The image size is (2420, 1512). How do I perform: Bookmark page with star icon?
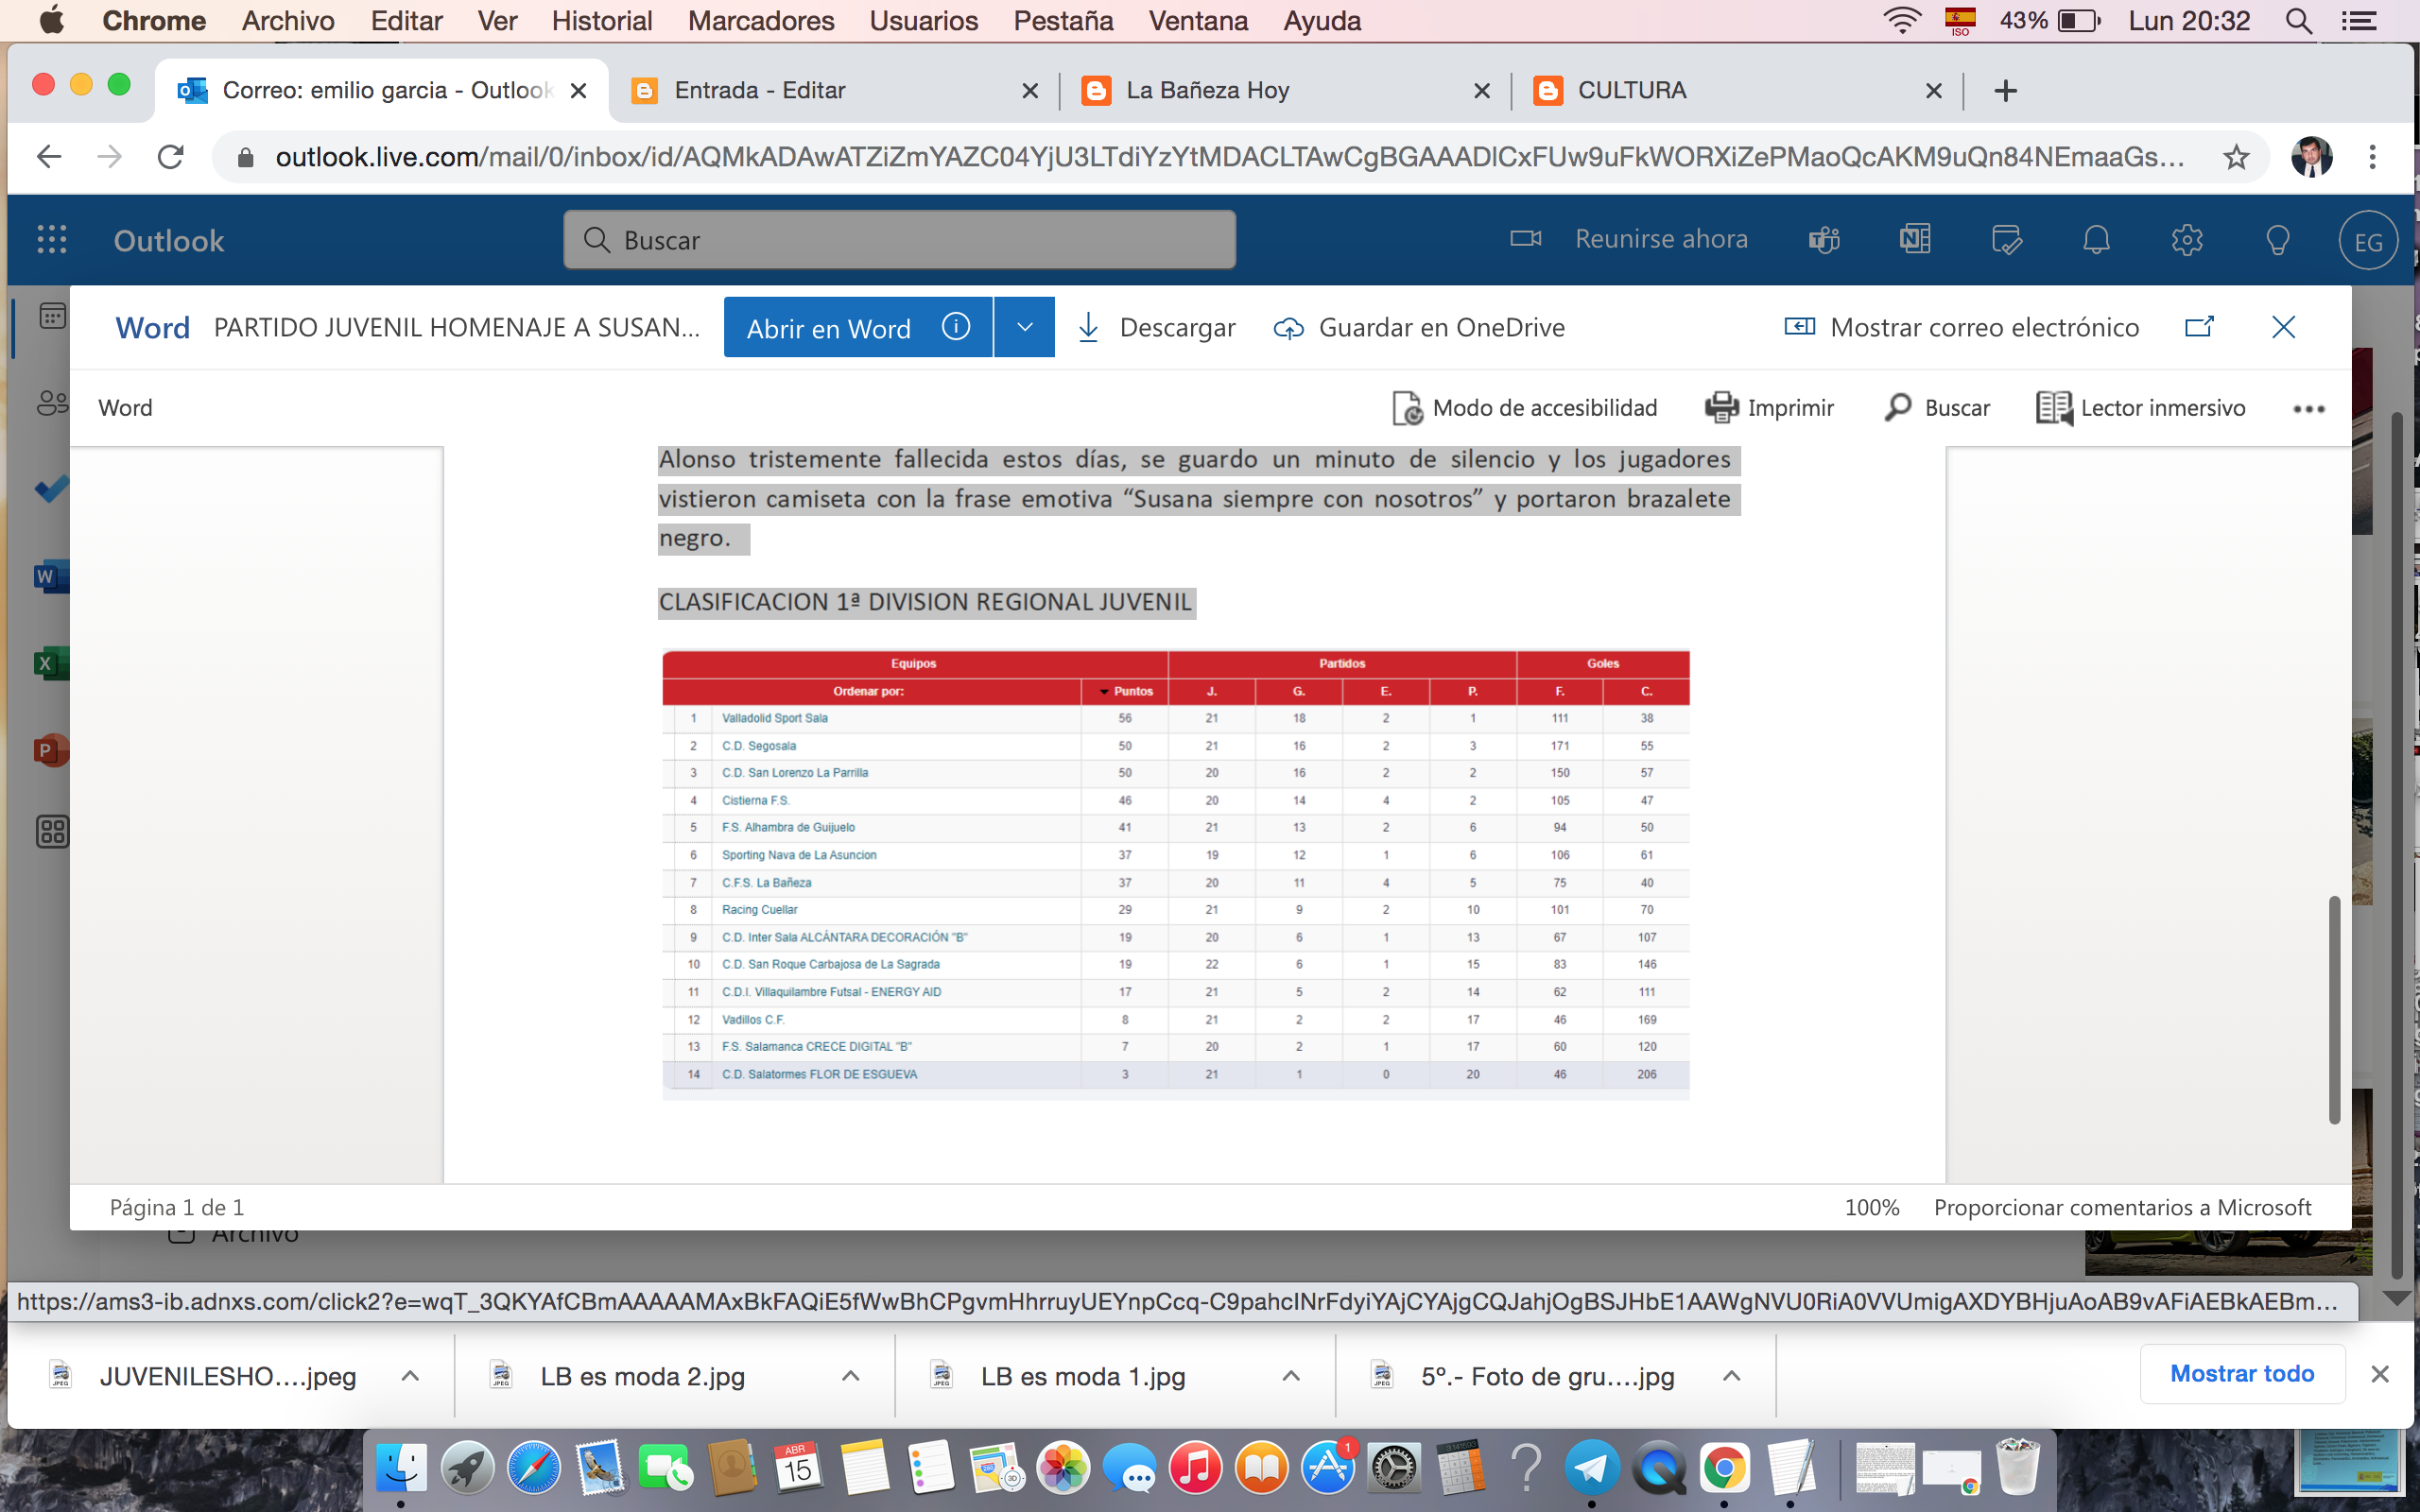click(x=2236, y=157)
